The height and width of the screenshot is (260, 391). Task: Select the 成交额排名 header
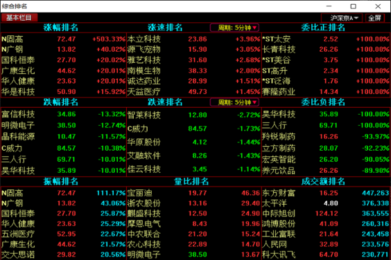click(323, 181)
